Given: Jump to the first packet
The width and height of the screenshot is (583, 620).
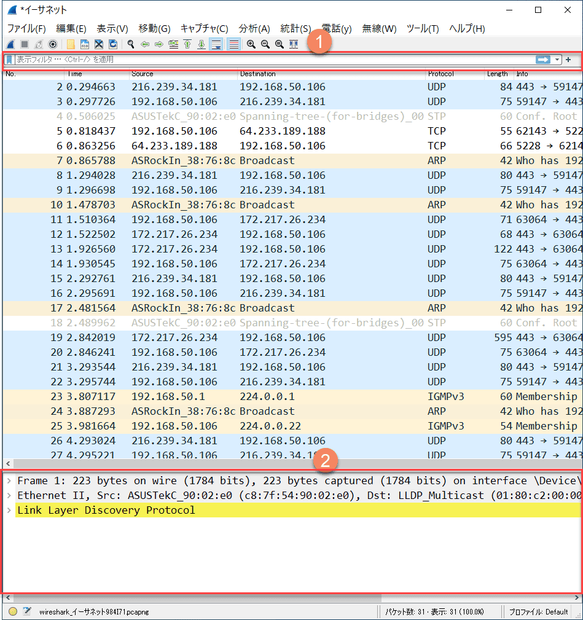Looking at the screenshot, I should click(x=187, y=44).
